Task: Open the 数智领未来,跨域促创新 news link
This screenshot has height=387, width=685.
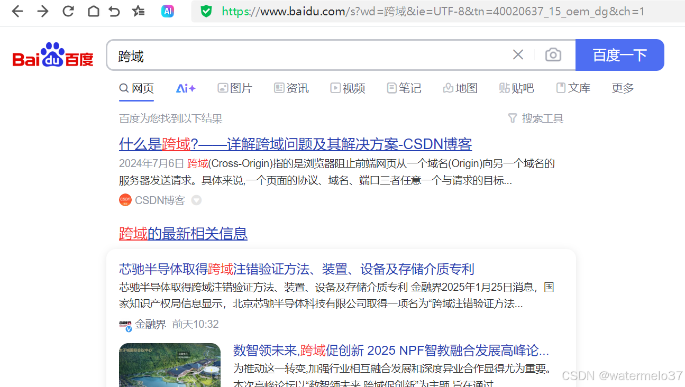Action: pyautogui.click(x=391, y=351)
